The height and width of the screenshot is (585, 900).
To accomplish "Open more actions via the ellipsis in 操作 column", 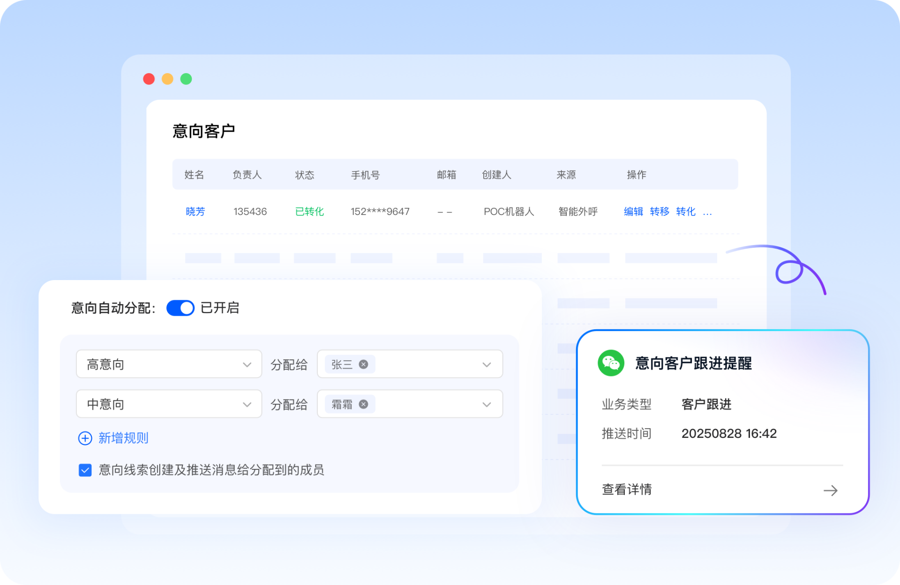I will click(x=708, y=212).
